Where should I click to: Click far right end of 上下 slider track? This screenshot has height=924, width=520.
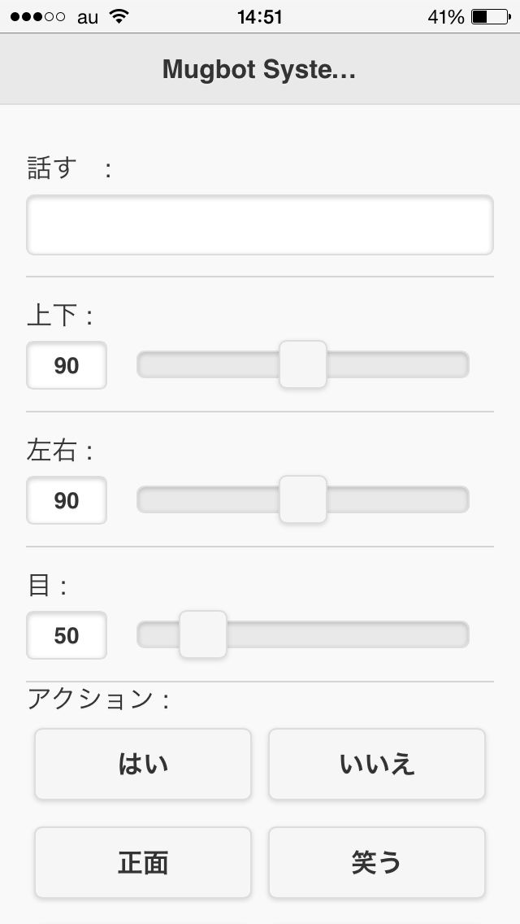click(x=461, y=364)
